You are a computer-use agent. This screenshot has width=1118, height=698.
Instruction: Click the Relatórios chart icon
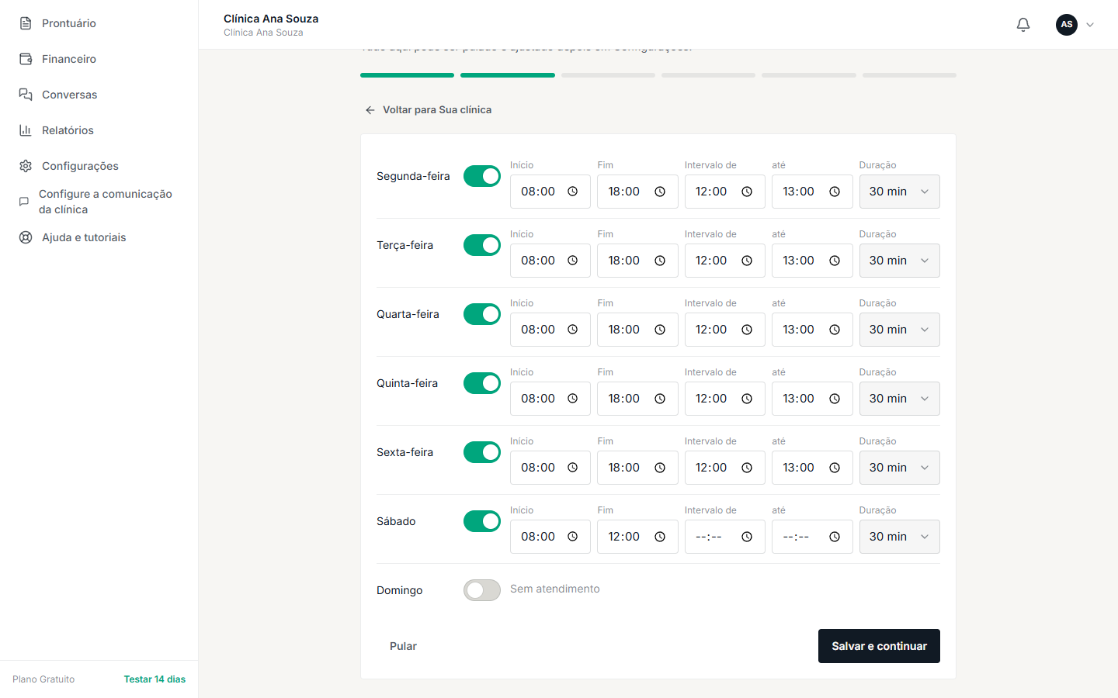[x=26, y=130]
